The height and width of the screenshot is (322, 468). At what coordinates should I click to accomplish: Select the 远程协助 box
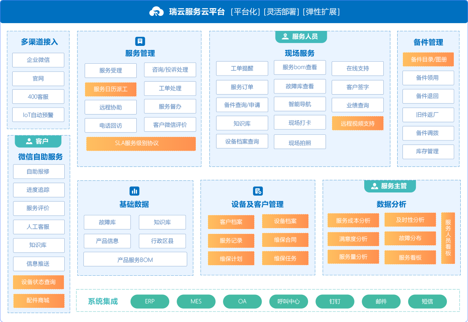pyautogui.click(x=111, y=107)
